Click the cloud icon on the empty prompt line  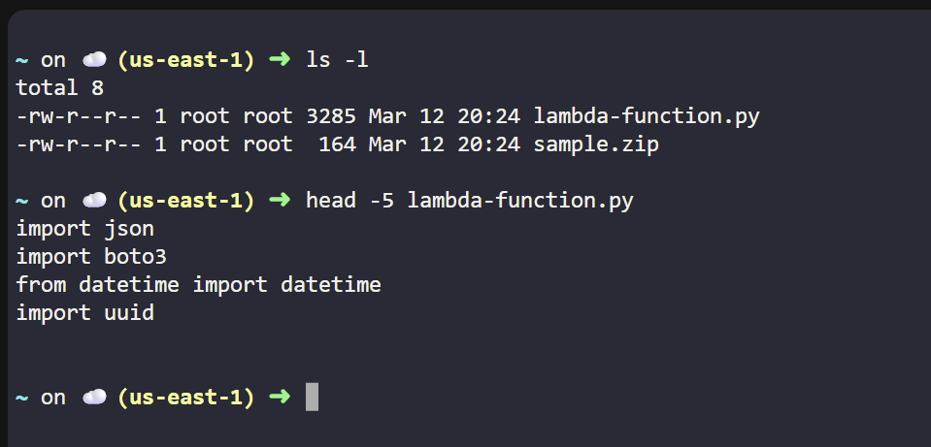point(93,397)
